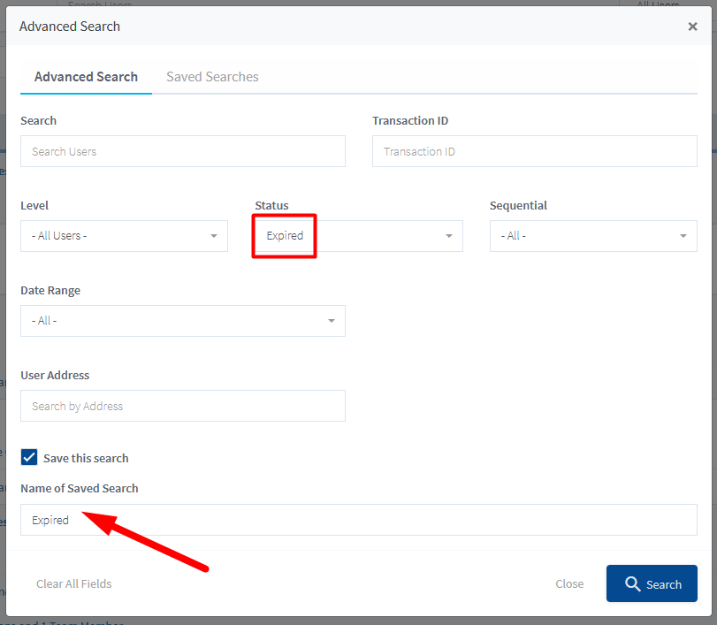Click Clear All Fields link
Viewport: 717px width, 625px height.
[x=74, y=583]
